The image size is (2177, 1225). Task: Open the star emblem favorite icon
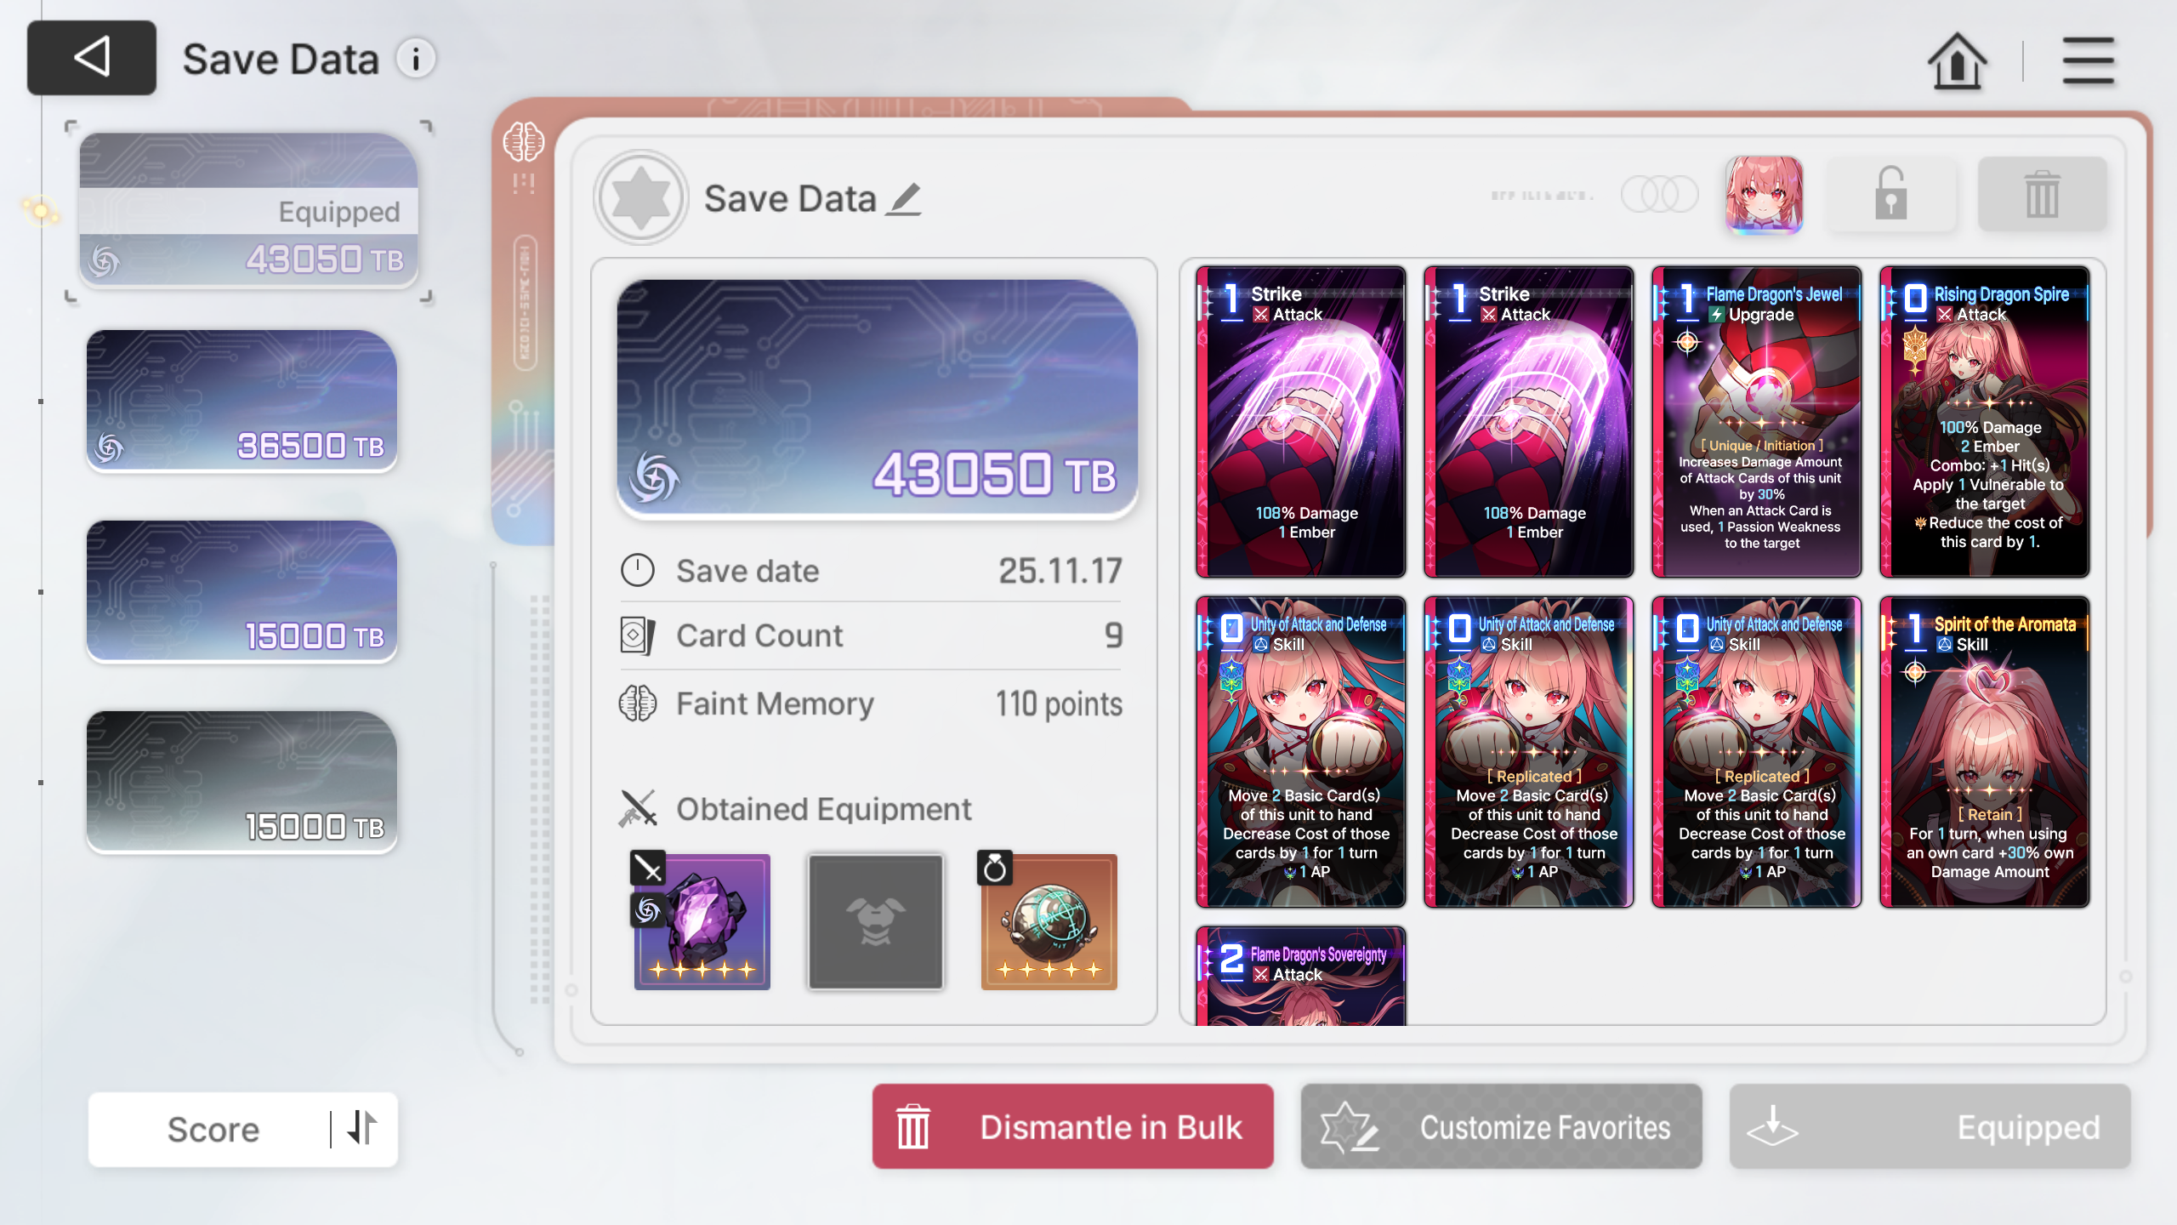[641, 198]
